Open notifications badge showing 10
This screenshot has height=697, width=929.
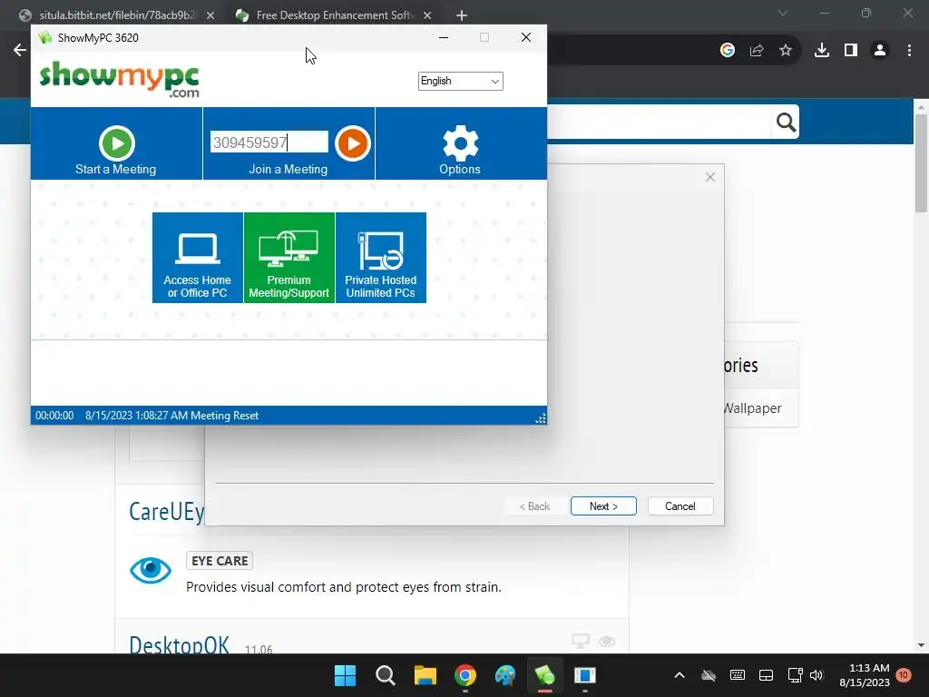[x=904, y=675]
